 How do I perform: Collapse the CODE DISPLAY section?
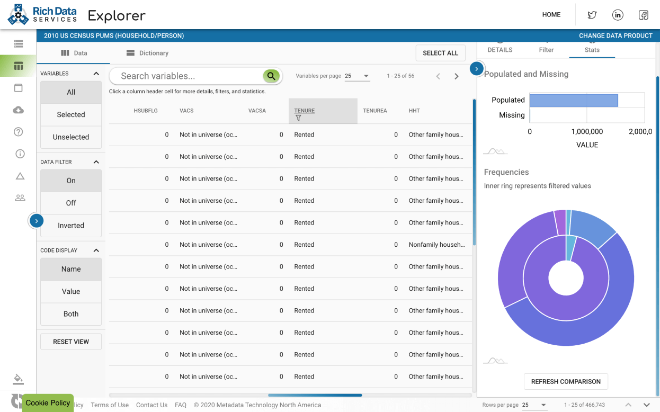[96, 250]
